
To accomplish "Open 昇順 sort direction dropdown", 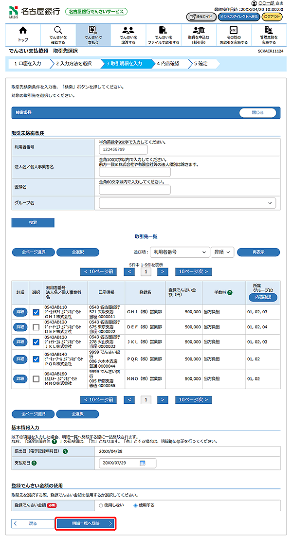I will 222,252.
